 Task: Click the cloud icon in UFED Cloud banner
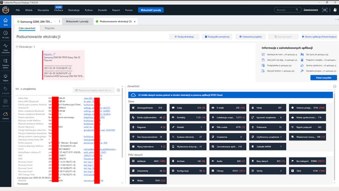tap(133, 95)
